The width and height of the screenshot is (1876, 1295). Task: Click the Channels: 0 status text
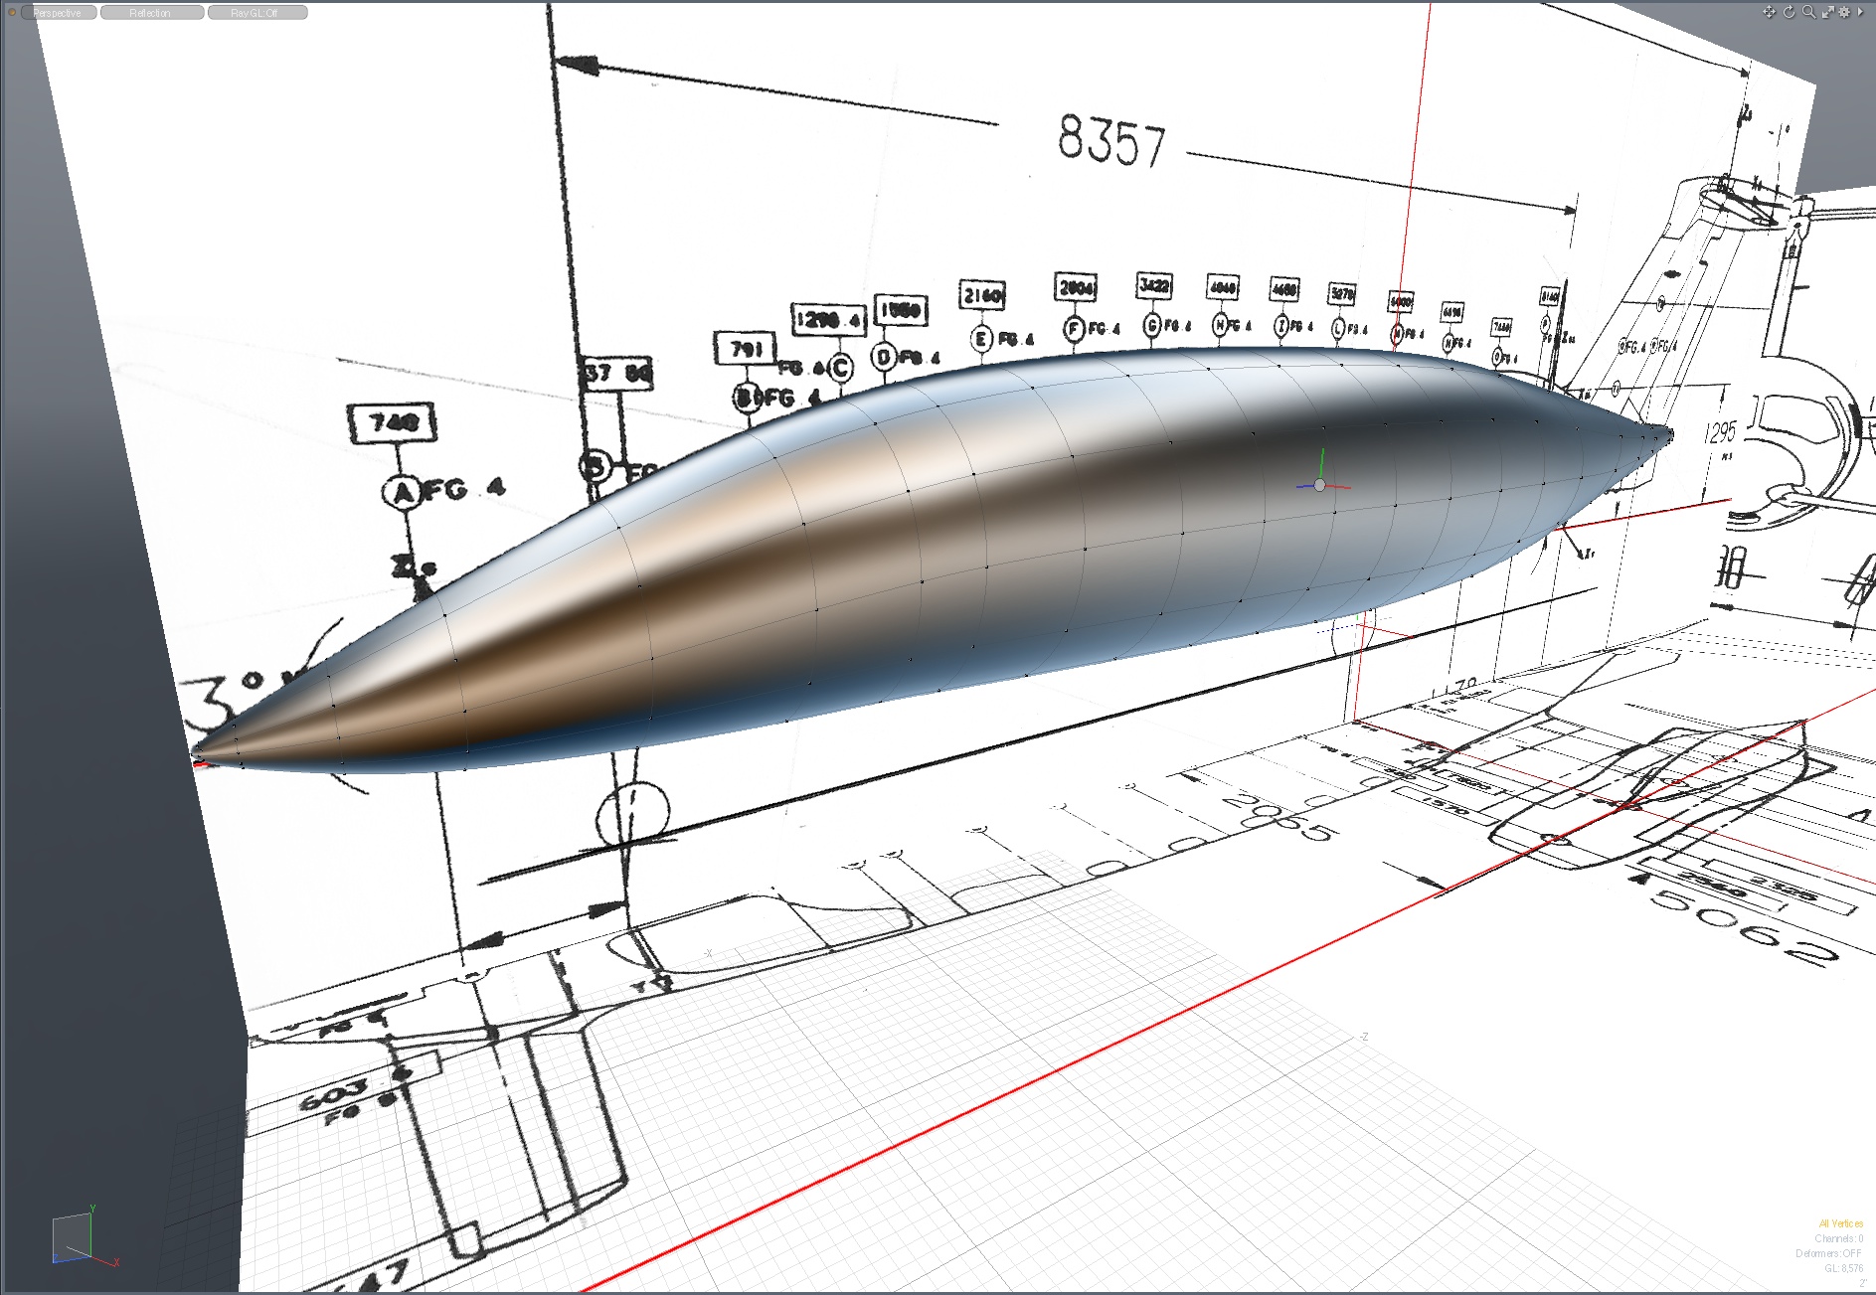[1838, 1238]
